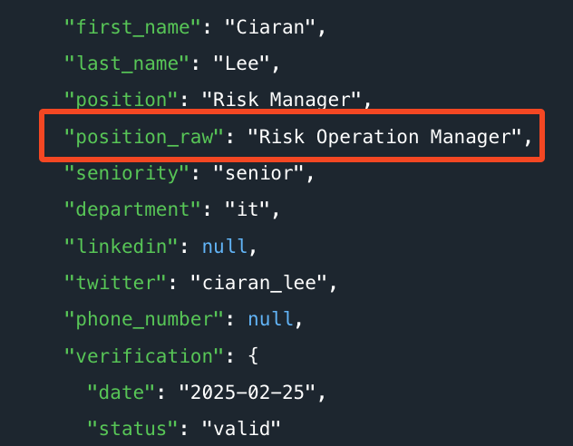Click the null value after linkedin
Viewport: 573px width, 446px height.
click(x=224, y=247)
